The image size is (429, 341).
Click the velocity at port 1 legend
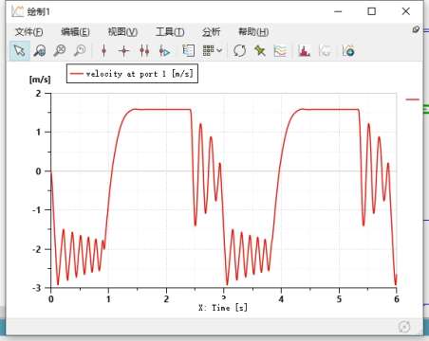coord(132,74)
